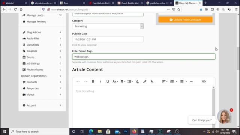Show browser downloads
This screenshot has height=135, width=240.
[201, 9]
